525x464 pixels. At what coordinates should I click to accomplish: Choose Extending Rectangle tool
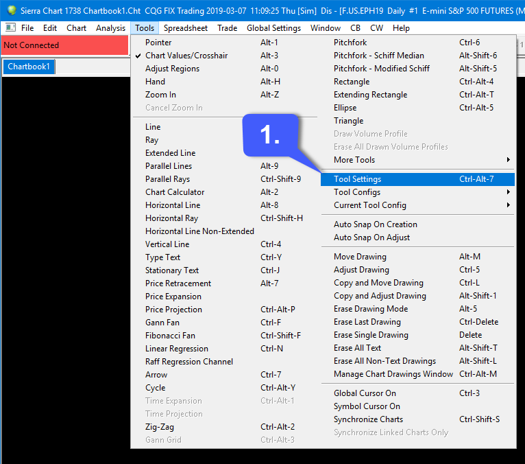click(x=417, y=95)
